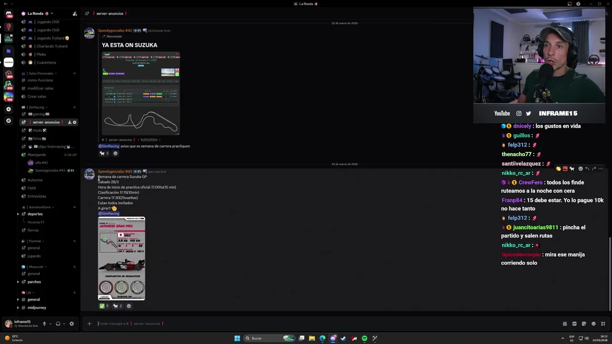
Task: Open Spotify from the Windows taskbar
Action: coord(364,338)
